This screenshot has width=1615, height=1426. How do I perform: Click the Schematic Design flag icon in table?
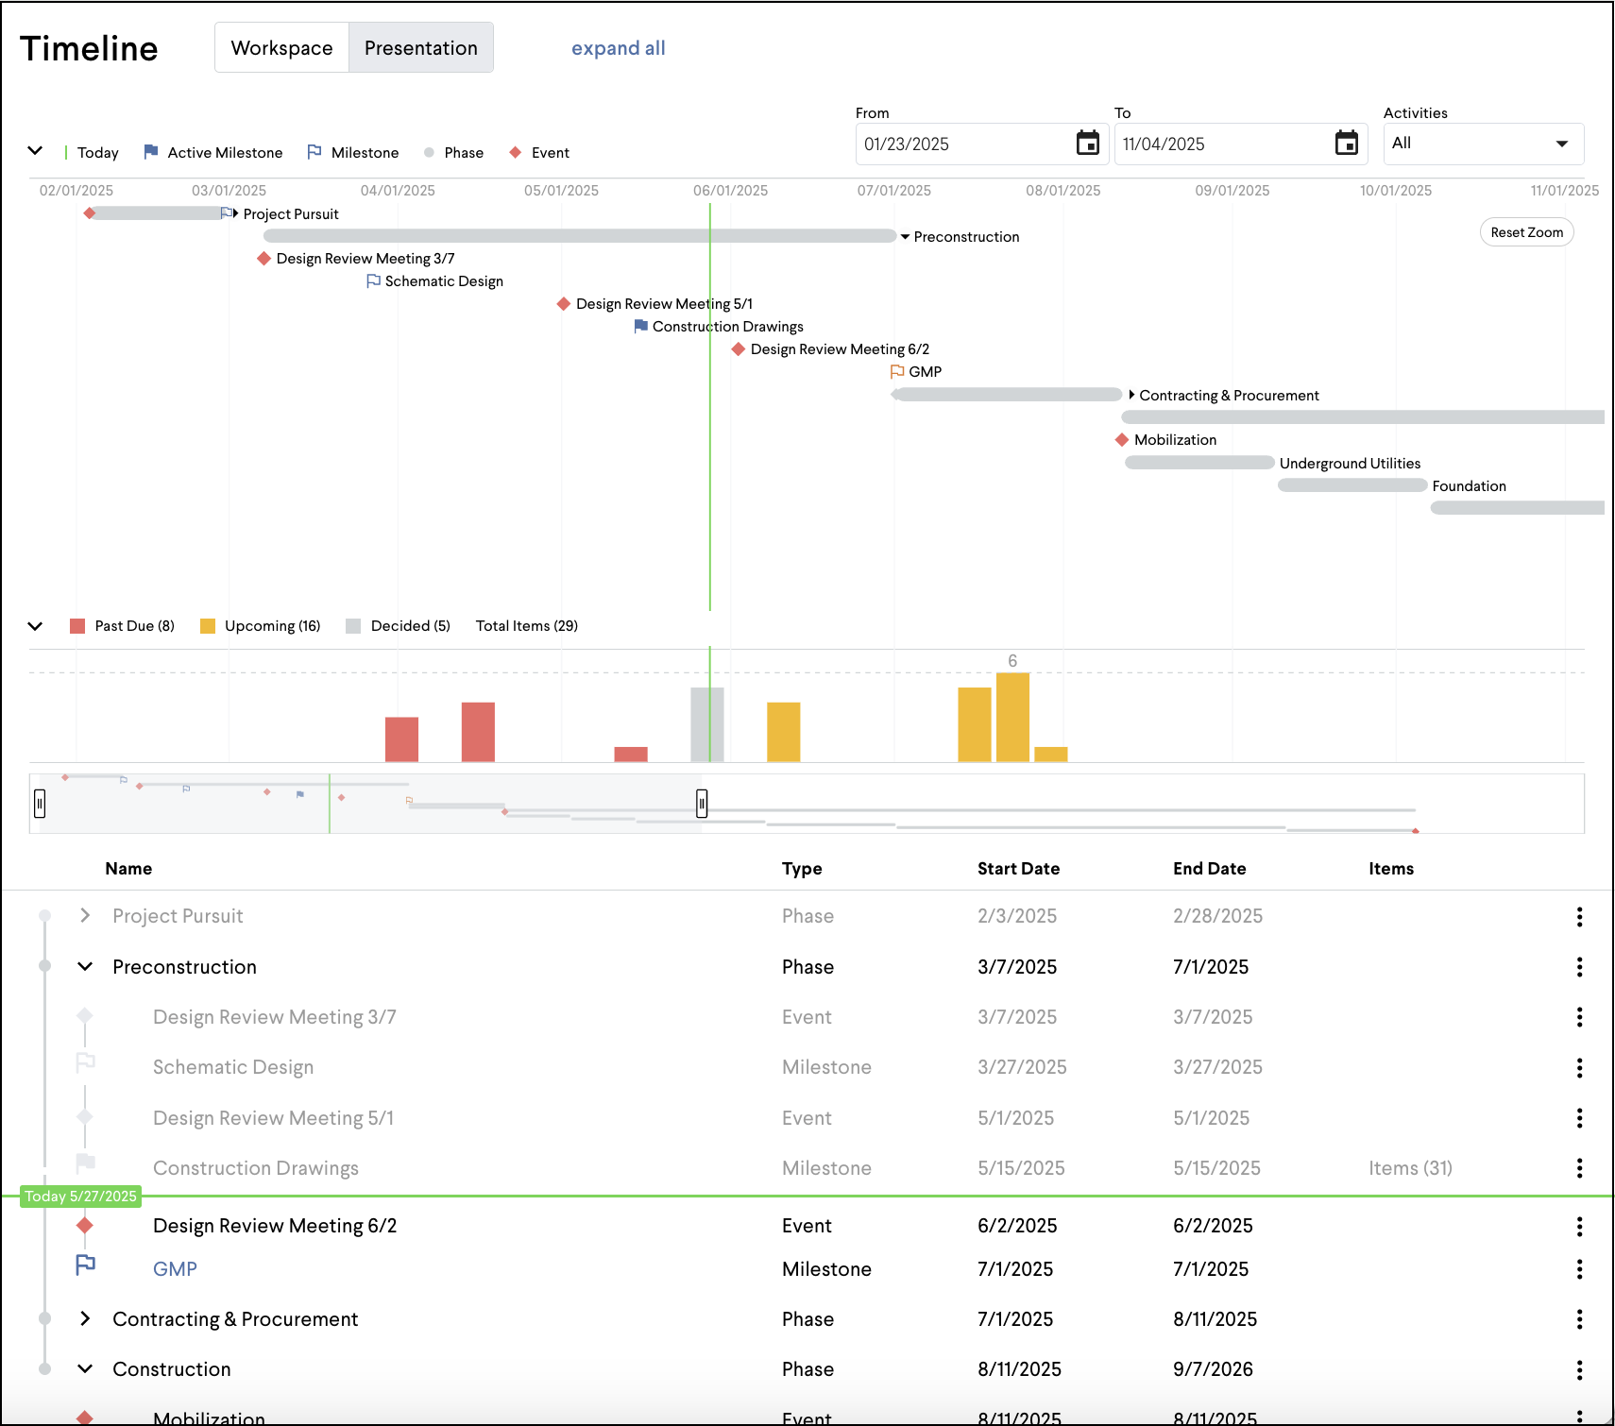click(84, 1063)
